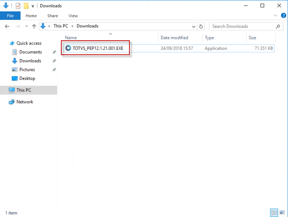
Task: Open the File ribbon tab
Action: point(10,16)
